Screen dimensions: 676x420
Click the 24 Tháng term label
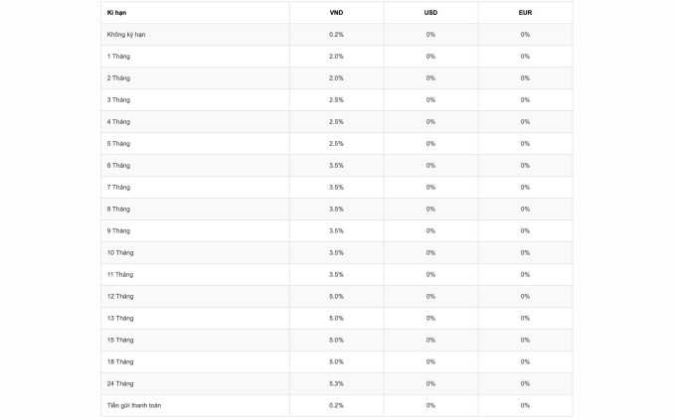click(x=120, y=384)
